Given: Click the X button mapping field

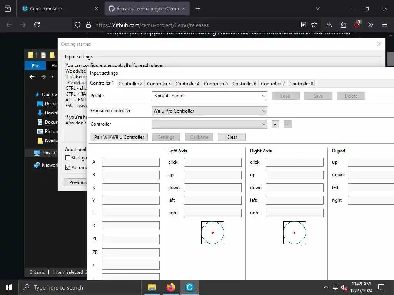Looking at the screenshot, I should coord(131,187).
